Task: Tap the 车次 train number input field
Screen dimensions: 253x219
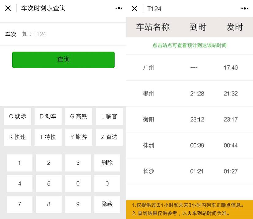Action: click(x=70, y=34)
